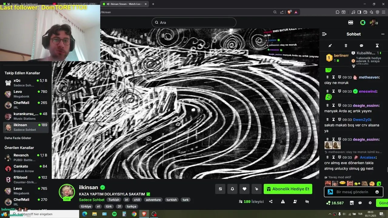Timeout eneswind using hourglass icon

pyautogui.click(x=333, y=91)
